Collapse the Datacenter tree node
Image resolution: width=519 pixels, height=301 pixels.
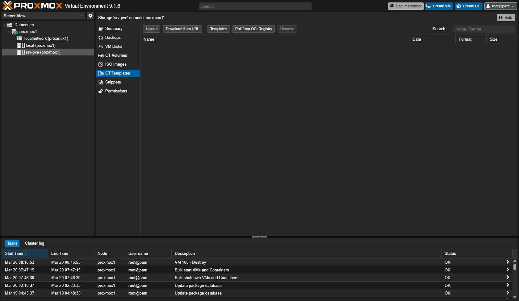tap(4, 25)
